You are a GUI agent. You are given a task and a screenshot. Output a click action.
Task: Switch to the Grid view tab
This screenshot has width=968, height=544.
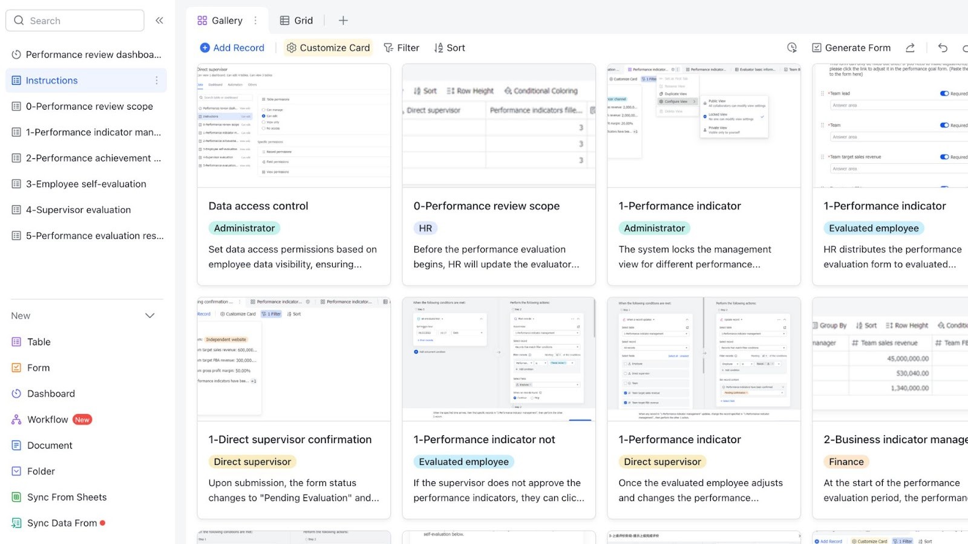click(296, 20)
